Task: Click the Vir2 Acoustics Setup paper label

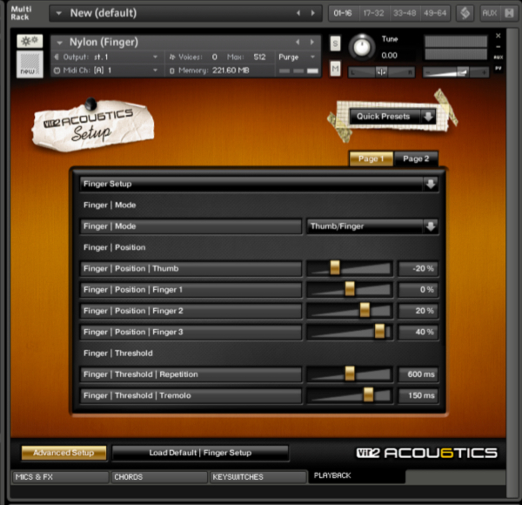Action: click(92, 125)
